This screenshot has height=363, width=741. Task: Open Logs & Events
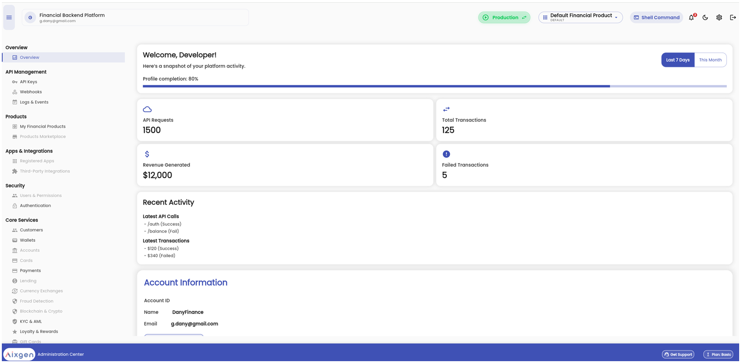coord(34,102)
